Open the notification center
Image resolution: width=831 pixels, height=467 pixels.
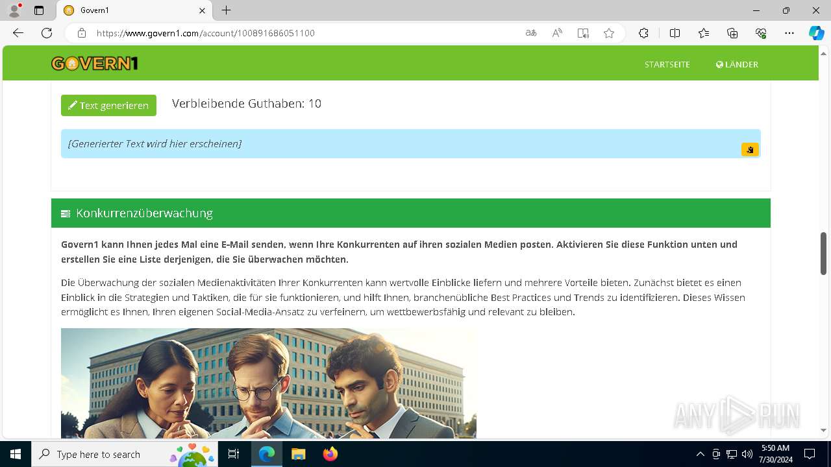coord(810,454)
